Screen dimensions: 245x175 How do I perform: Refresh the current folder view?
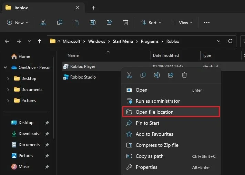click(230, 41)
